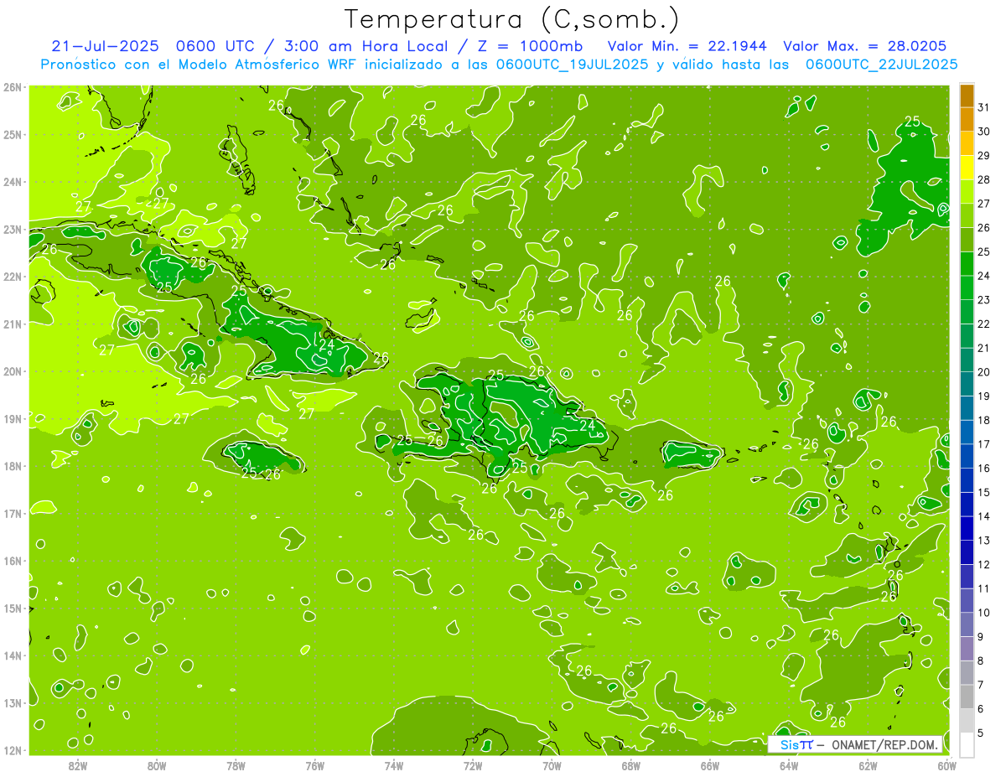Click the longitude axis label 72W
The image size is (1006, 777).
coord(473,764)
